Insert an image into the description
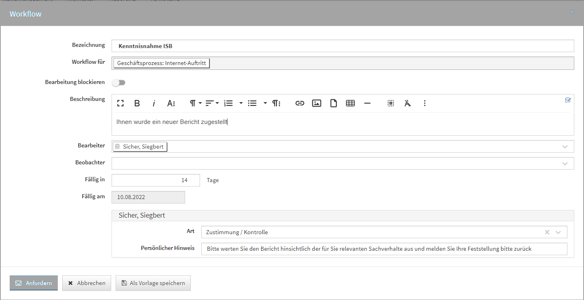 316,103
